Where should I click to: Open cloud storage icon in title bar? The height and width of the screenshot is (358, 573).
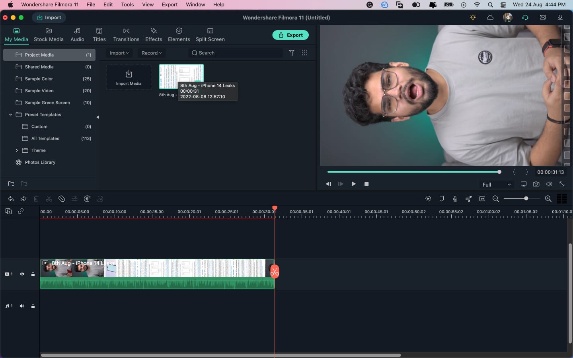click(490, 18)
